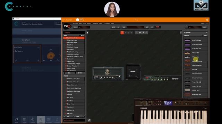Click the Master button in the top bar
The width and height of the screenshot is (222, 124).
coord(113,27)
